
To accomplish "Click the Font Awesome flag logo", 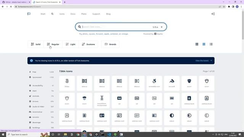I will 29,14.
